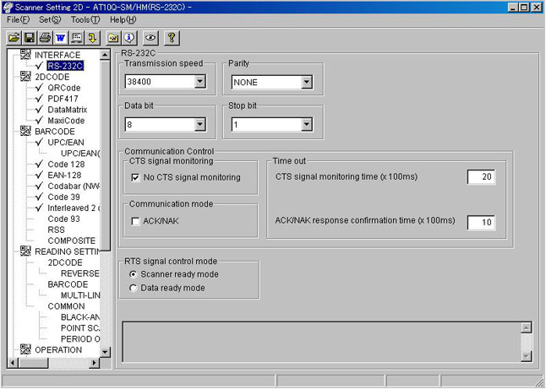Image resolution: width=546 pixels, height=389 pixels.
Task: Select Data ready mode radio button
Action: (134, 288)
